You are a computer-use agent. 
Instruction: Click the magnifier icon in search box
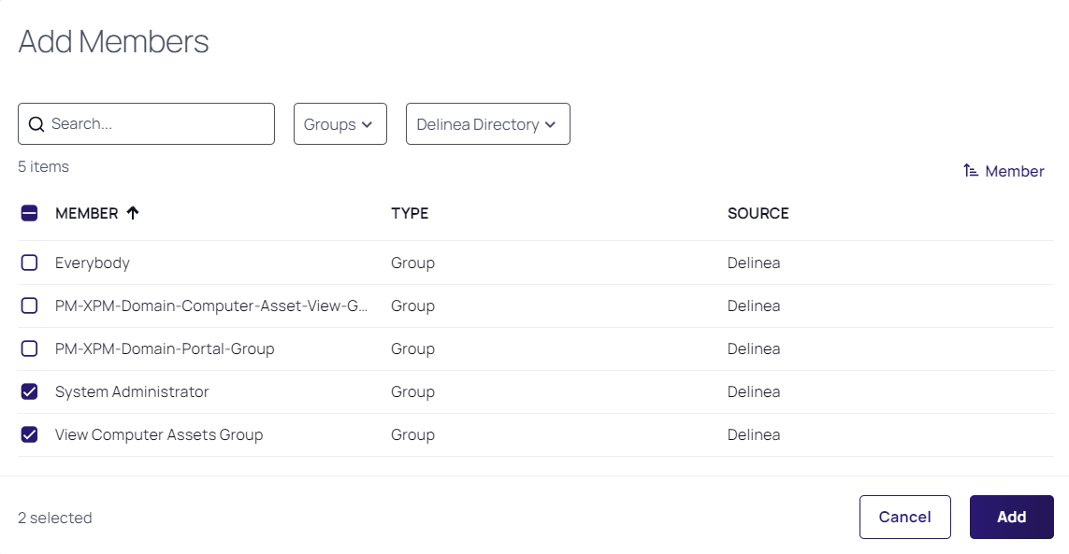36,124
